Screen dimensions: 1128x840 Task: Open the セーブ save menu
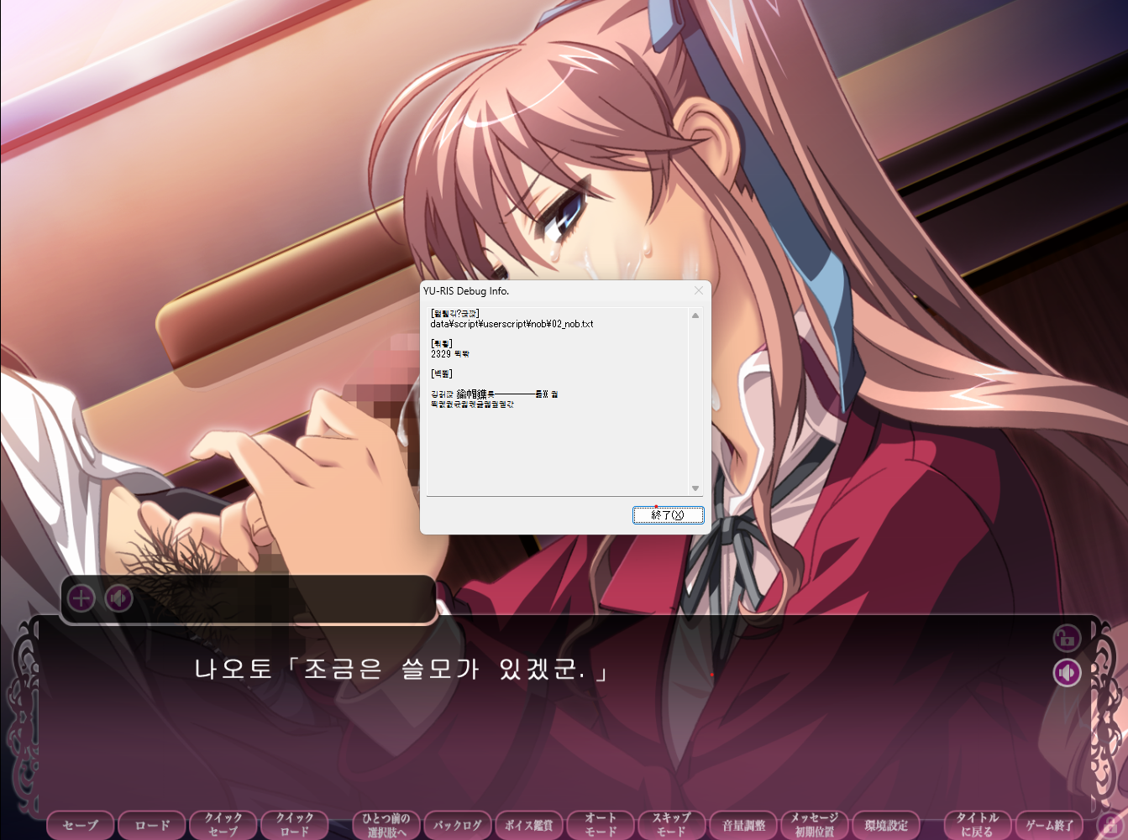tap(80, 825)
